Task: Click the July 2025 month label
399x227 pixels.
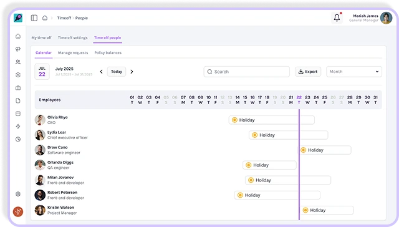Action: click(64, 69)
